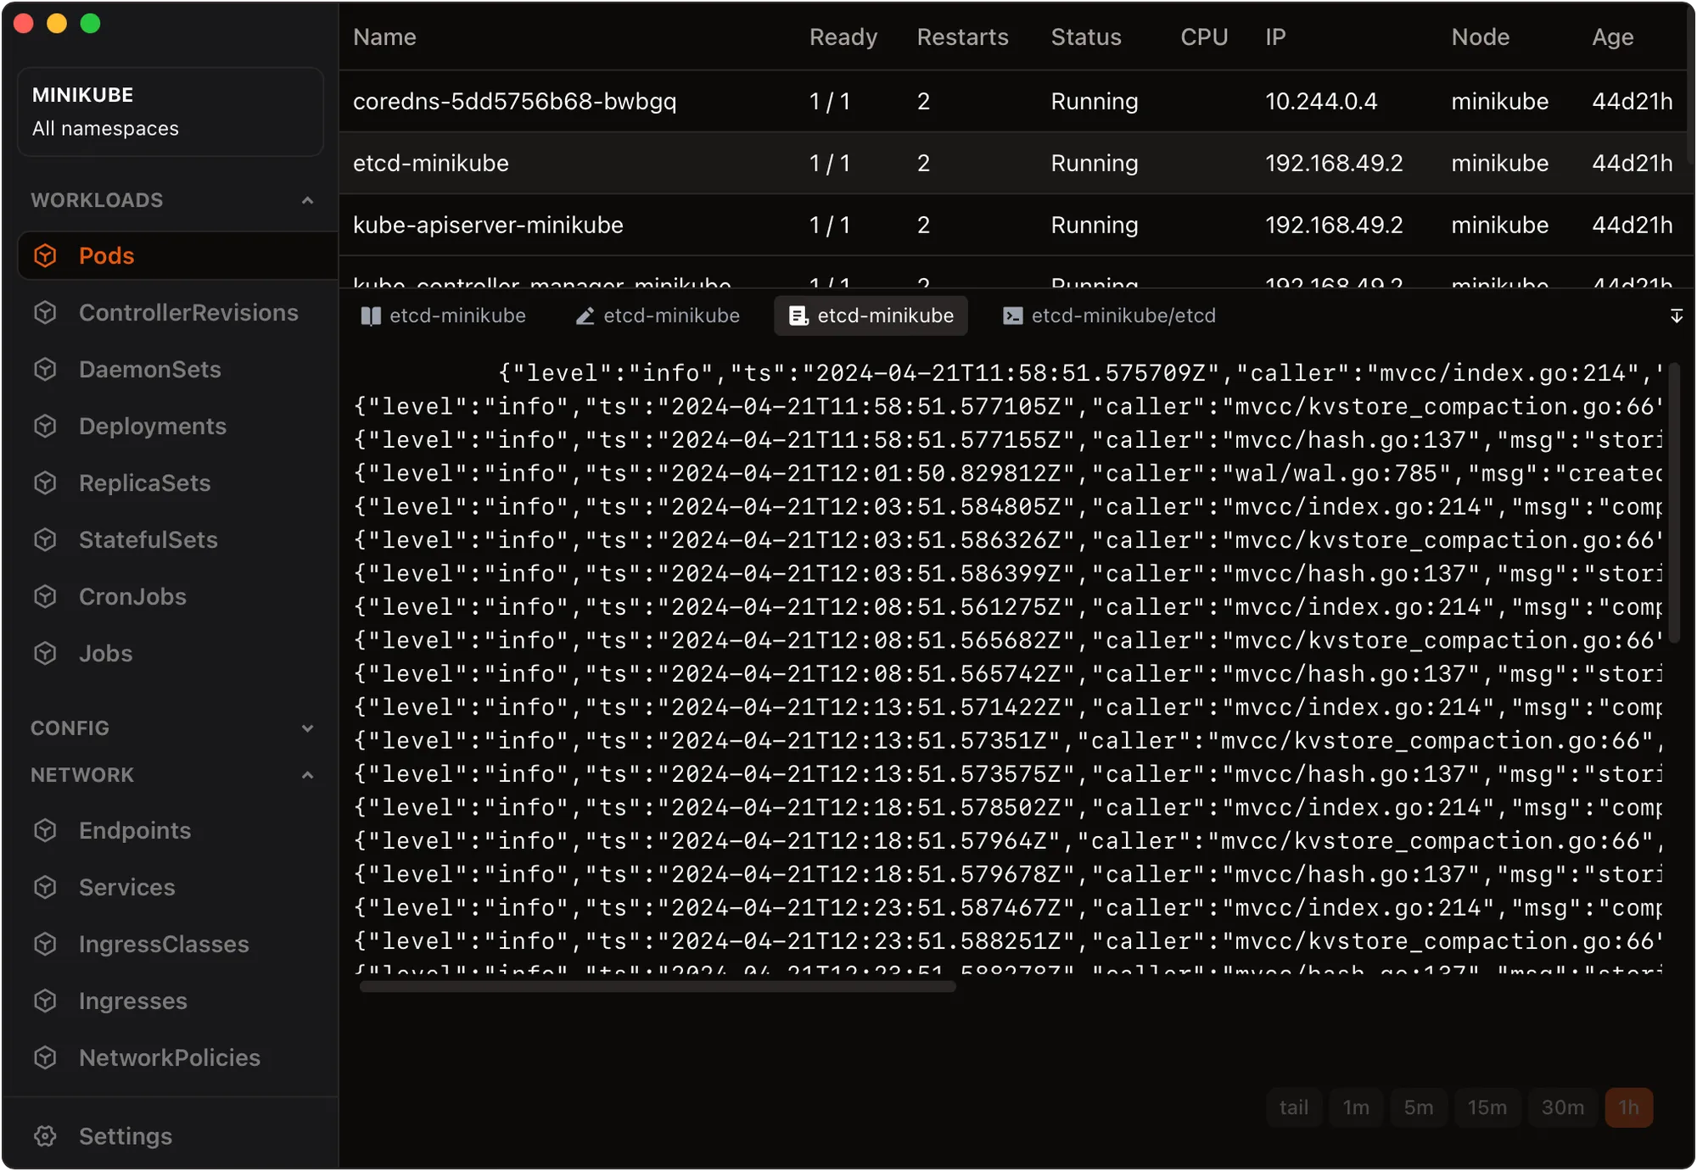Sort table by Name column
This screenshot has width=1697, height=1171.
(x=384, y=36)
